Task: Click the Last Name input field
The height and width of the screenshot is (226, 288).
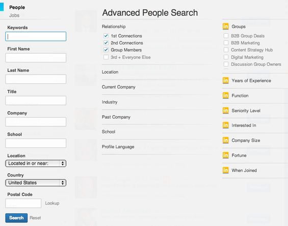Action: (36, 79)
